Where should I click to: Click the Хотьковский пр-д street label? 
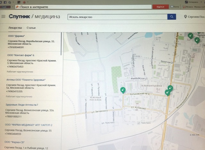[140, 94]
